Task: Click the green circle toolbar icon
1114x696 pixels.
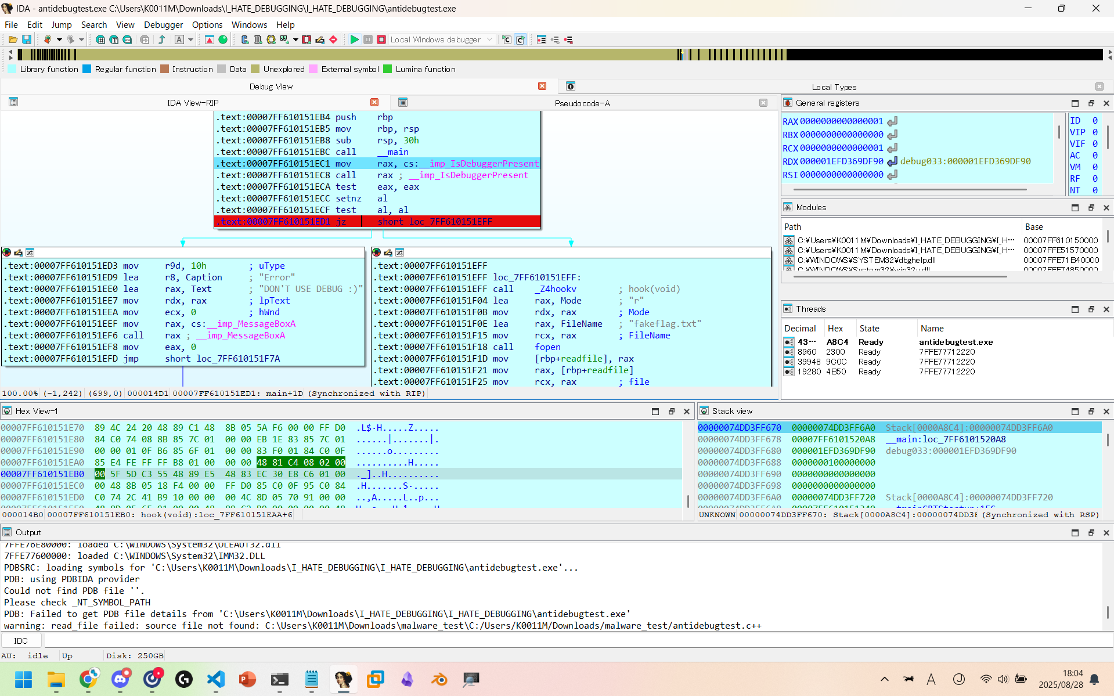Action: [x=223, y=39]
